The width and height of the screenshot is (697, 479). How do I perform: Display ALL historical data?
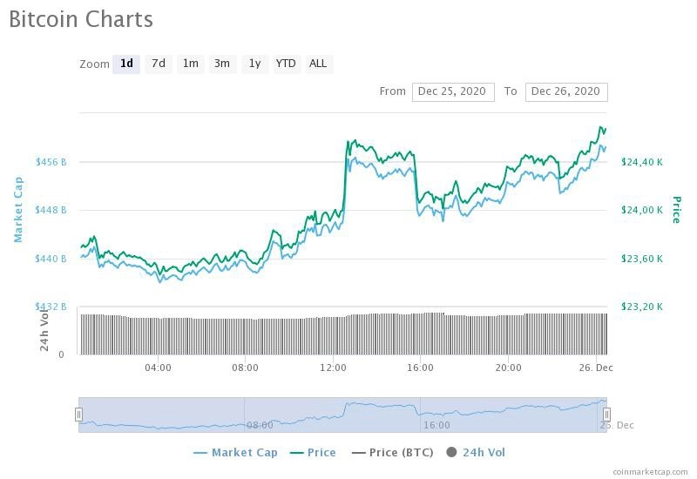point(318,64)
